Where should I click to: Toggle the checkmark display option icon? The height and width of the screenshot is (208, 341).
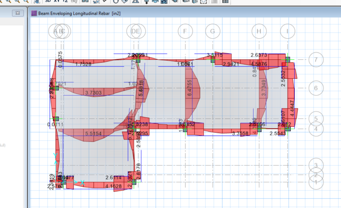coord(105,1)
